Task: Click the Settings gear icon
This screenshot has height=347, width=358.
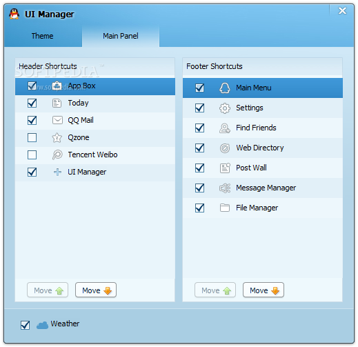Action: 225,108
